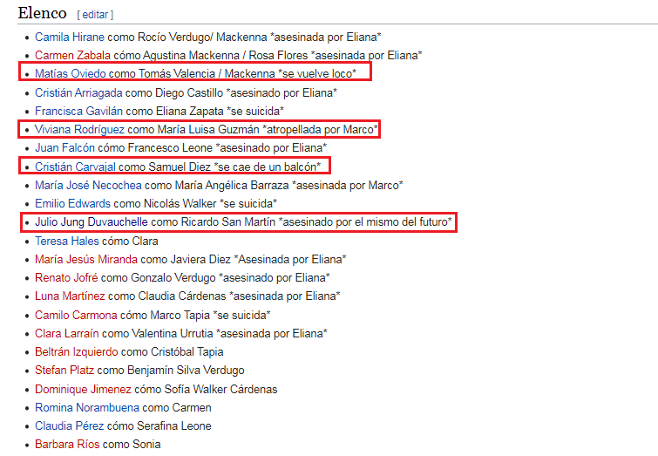Click the editar link beside Elenco
Image resolution: width=658 pixels, height=456 pixels.
95,15
